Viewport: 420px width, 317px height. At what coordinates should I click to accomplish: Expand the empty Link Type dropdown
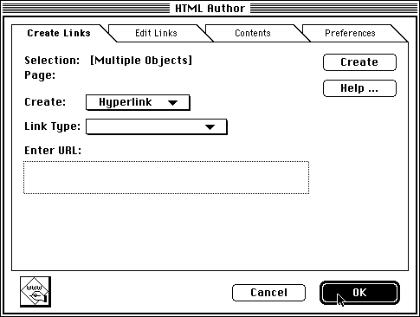click(x=157, y=126)
